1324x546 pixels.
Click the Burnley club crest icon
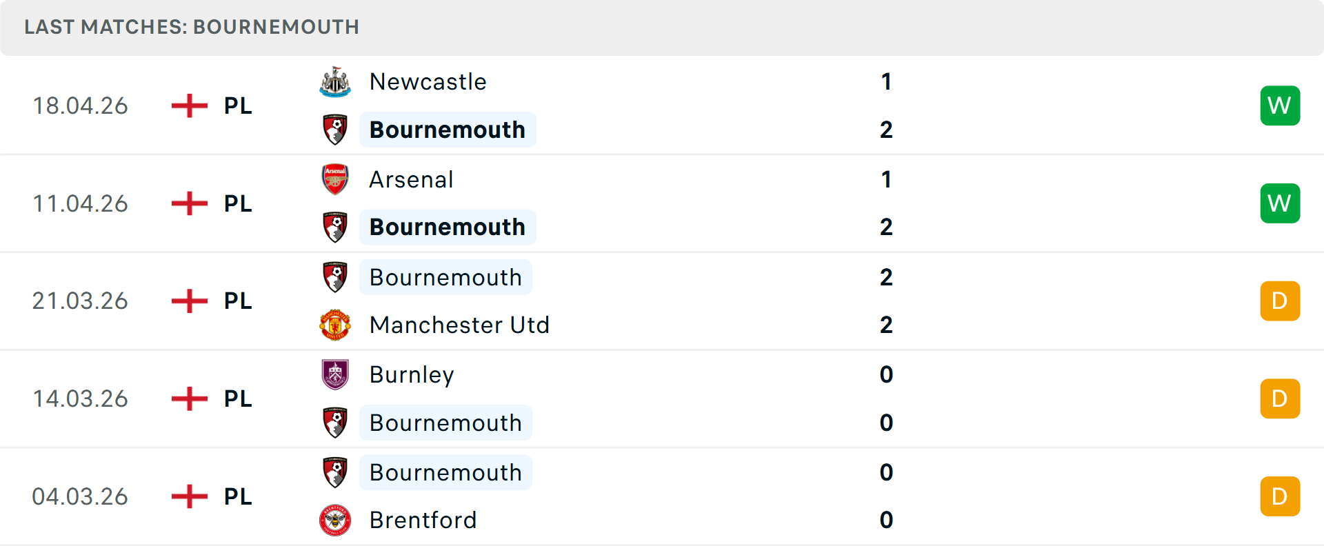coord(335,374)
